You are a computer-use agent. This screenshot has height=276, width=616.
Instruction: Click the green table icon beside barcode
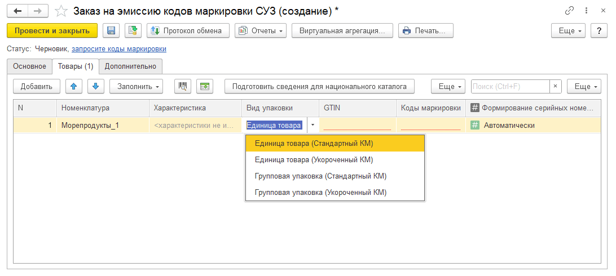[205, 86]
